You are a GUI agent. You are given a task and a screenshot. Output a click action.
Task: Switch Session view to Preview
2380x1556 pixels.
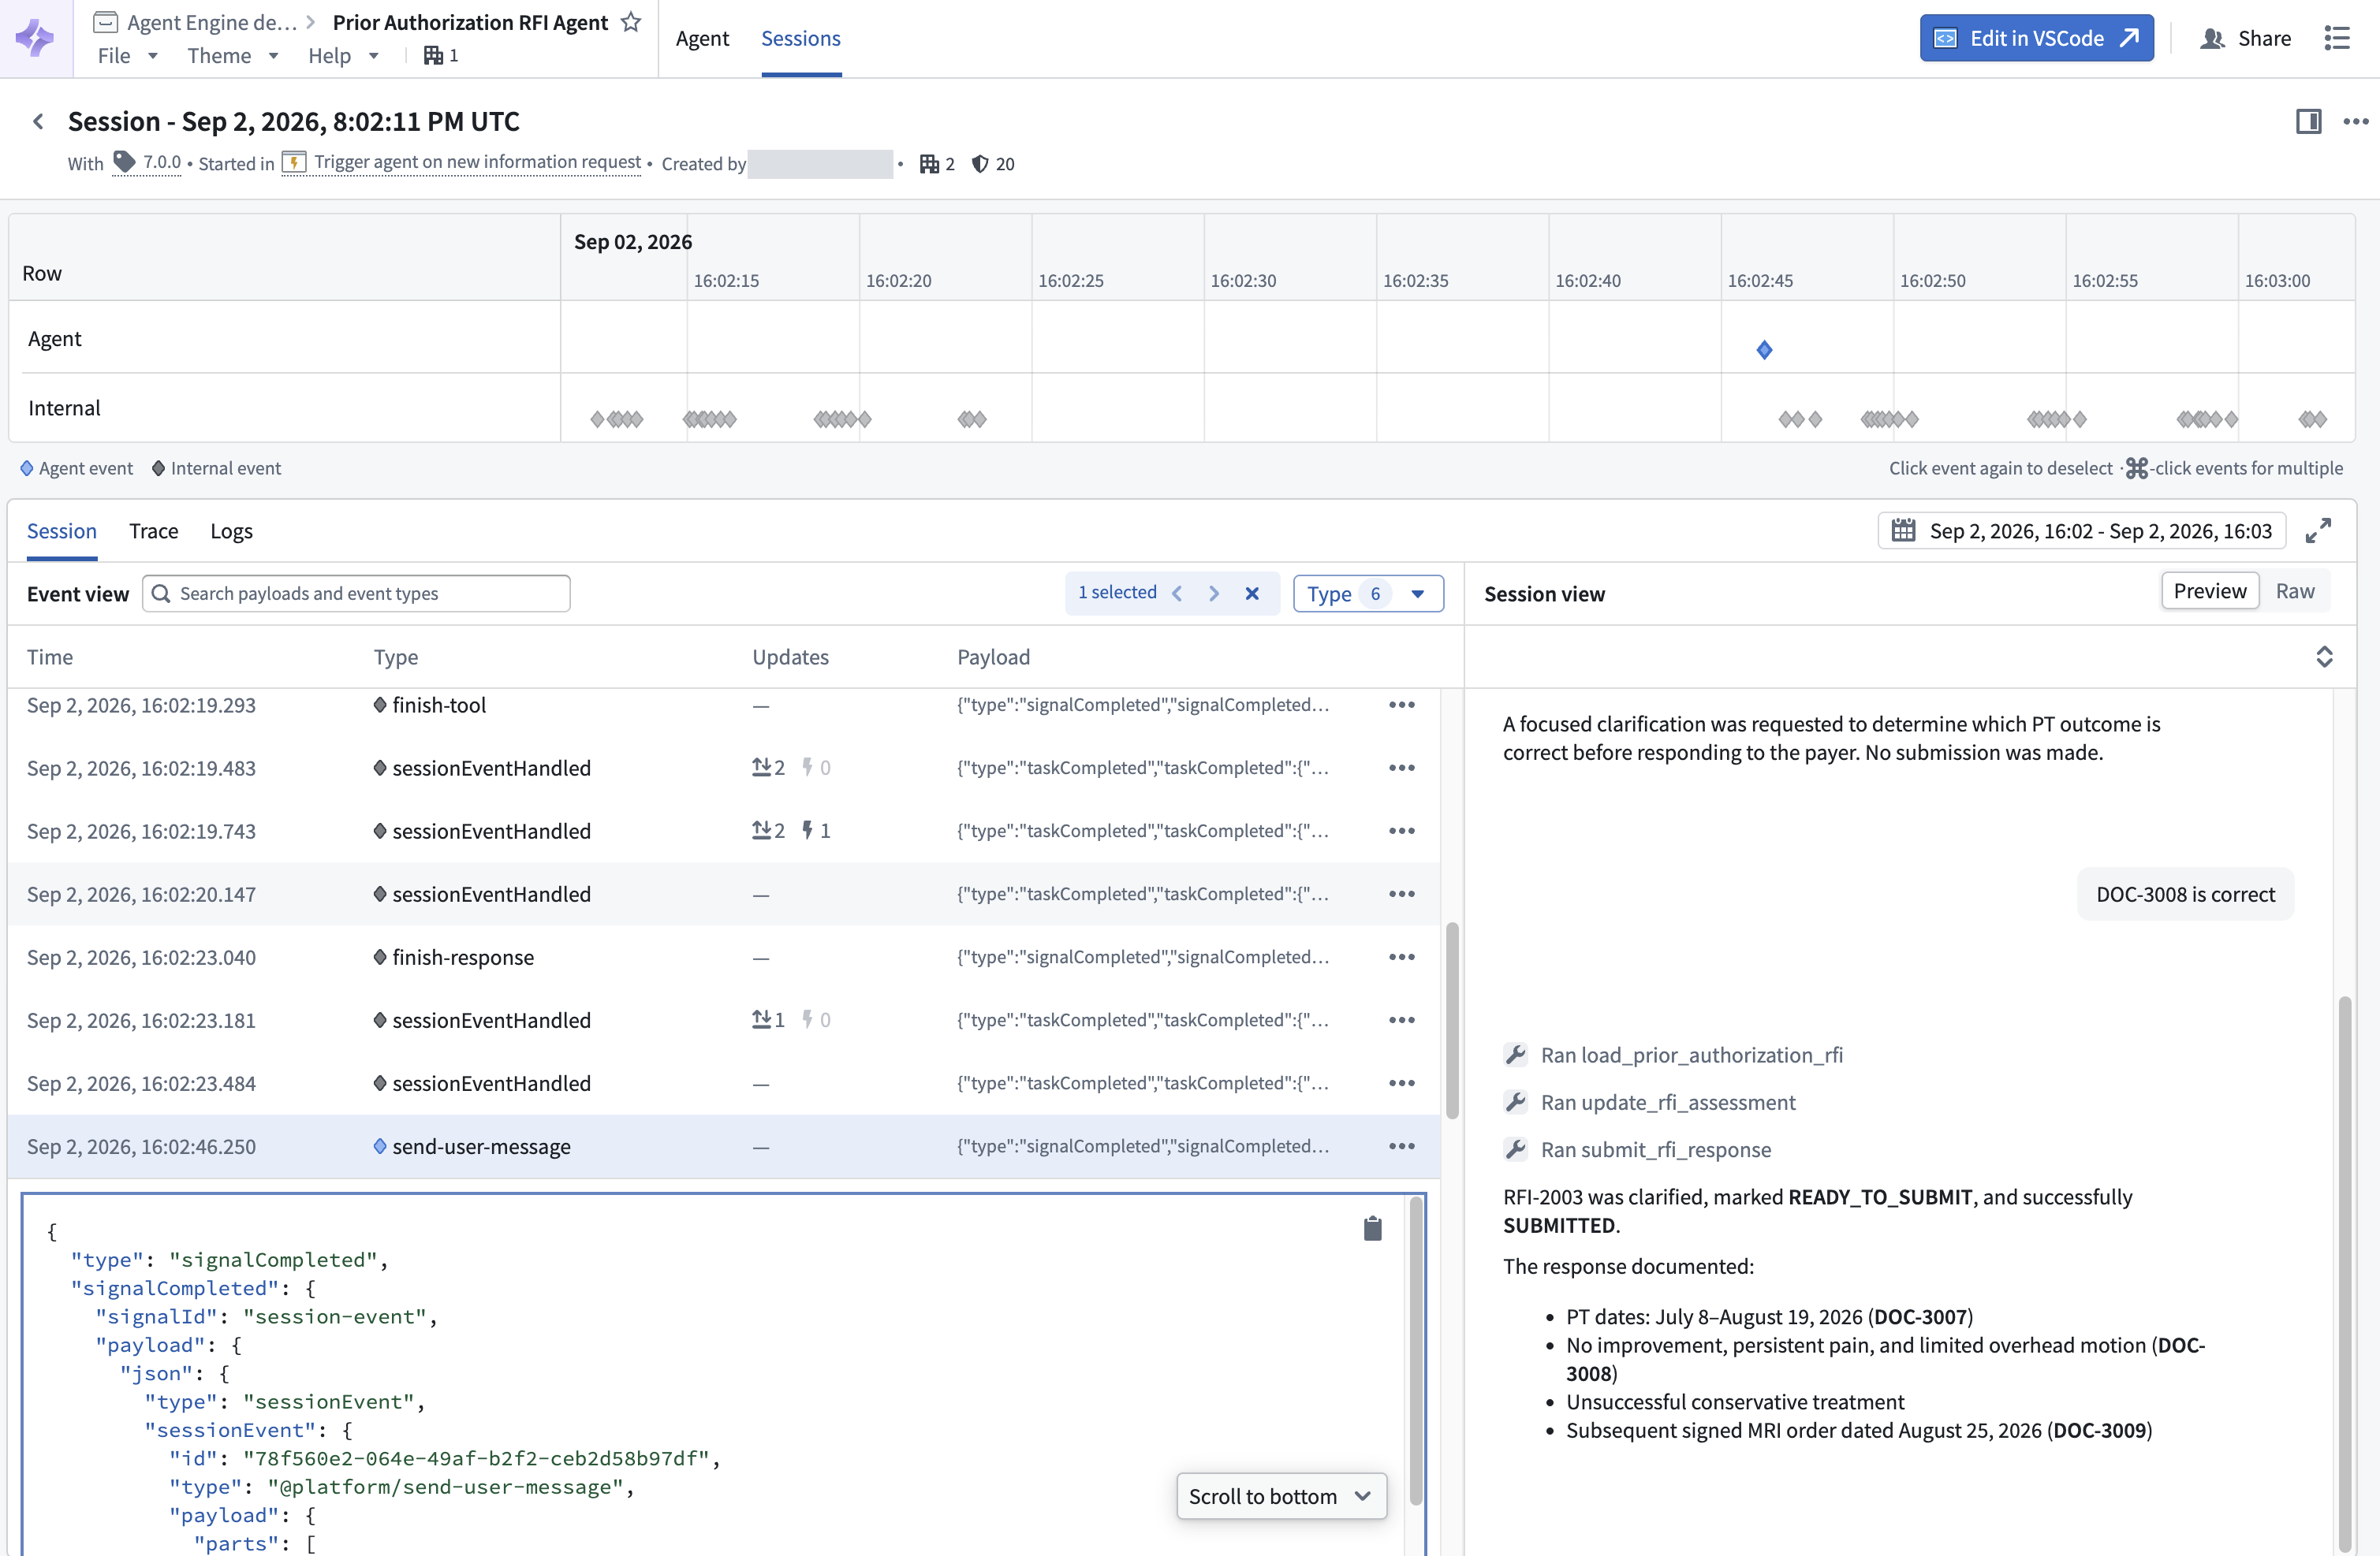point(2210,590)
